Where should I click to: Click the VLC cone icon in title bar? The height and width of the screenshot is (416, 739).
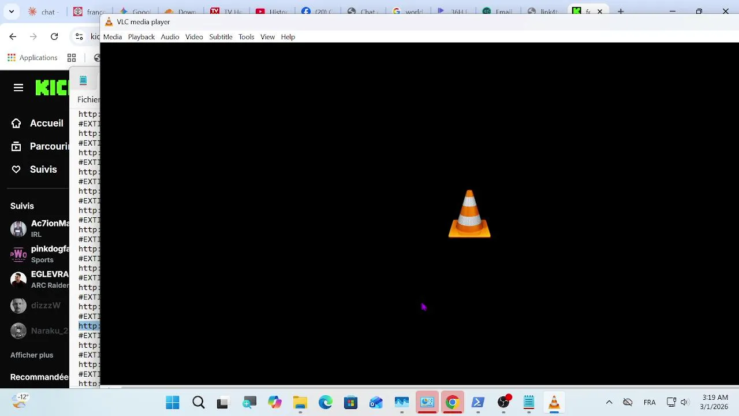click(x=109, y=22)
